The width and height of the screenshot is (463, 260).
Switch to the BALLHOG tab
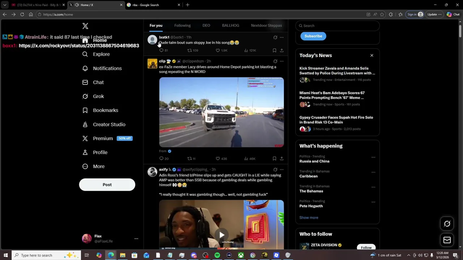click(x=230, y=26)
